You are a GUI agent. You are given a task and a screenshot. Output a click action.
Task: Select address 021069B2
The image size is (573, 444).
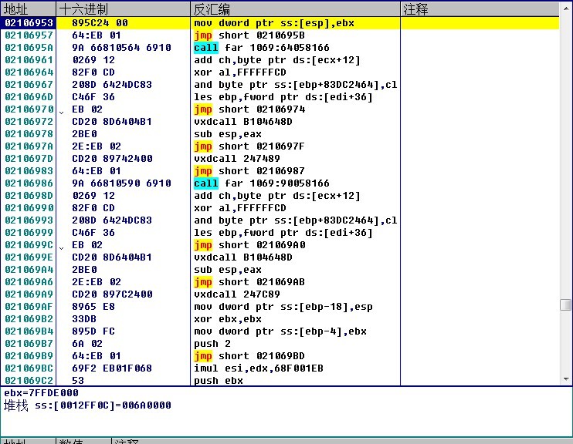point(29,319)
